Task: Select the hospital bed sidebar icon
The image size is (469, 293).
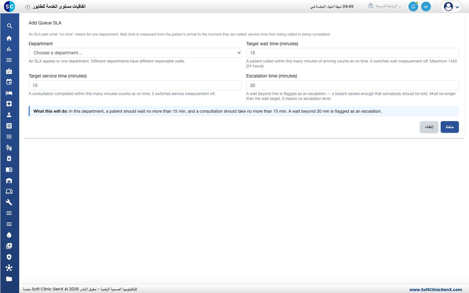Action: click(9, 93)
